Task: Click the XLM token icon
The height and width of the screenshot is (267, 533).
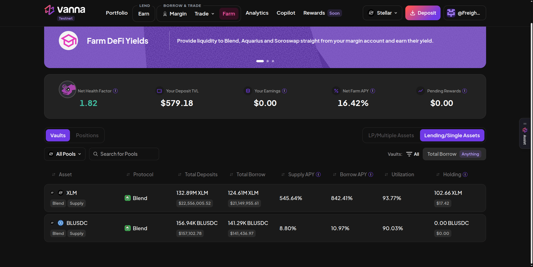Action: (61, 193)
